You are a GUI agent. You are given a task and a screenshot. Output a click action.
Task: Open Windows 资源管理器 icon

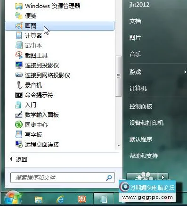pos(19,6)
